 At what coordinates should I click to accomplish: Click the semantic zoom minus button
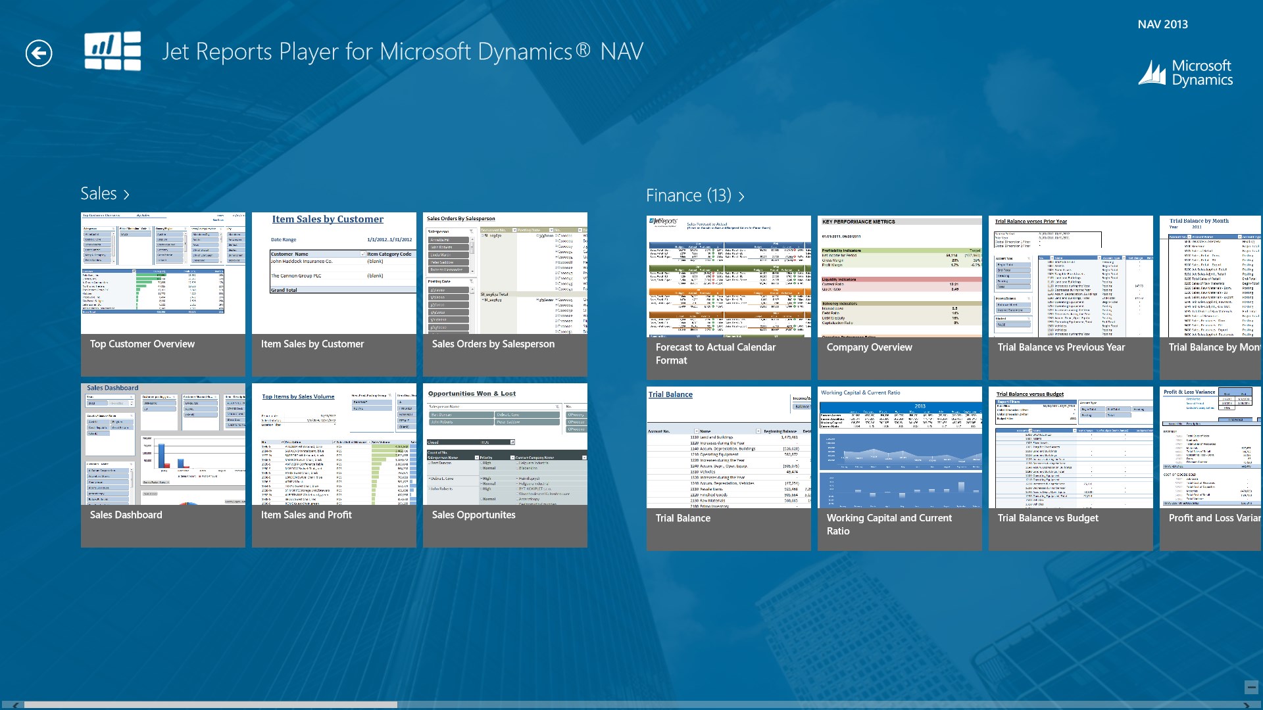1251,687
